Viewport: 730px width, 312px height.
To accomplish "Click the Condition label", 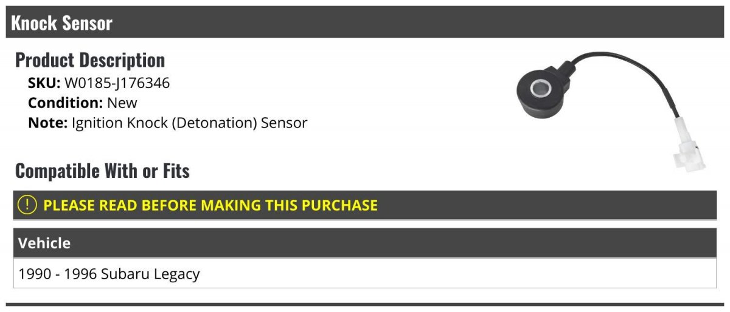I will point(66,103).
